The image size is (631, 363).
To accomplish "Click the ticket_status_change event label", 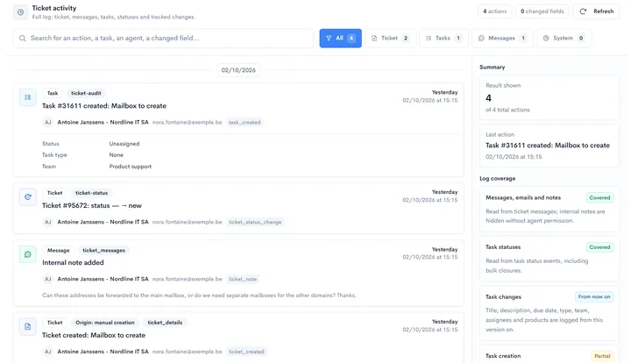I will click(255, 222).
